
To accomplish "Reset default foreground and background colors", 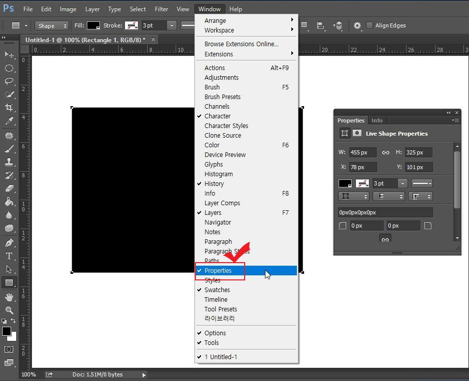I will click(x=4, y=321).
